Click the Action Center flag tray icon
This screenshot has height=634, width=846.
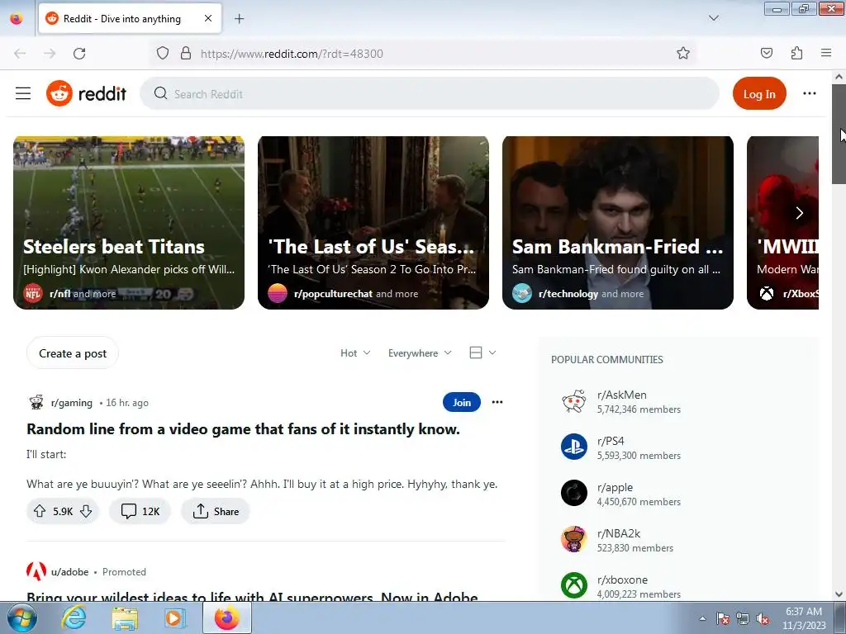click(x=722, y=619)
